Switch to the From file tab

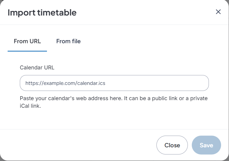point(68,41)
